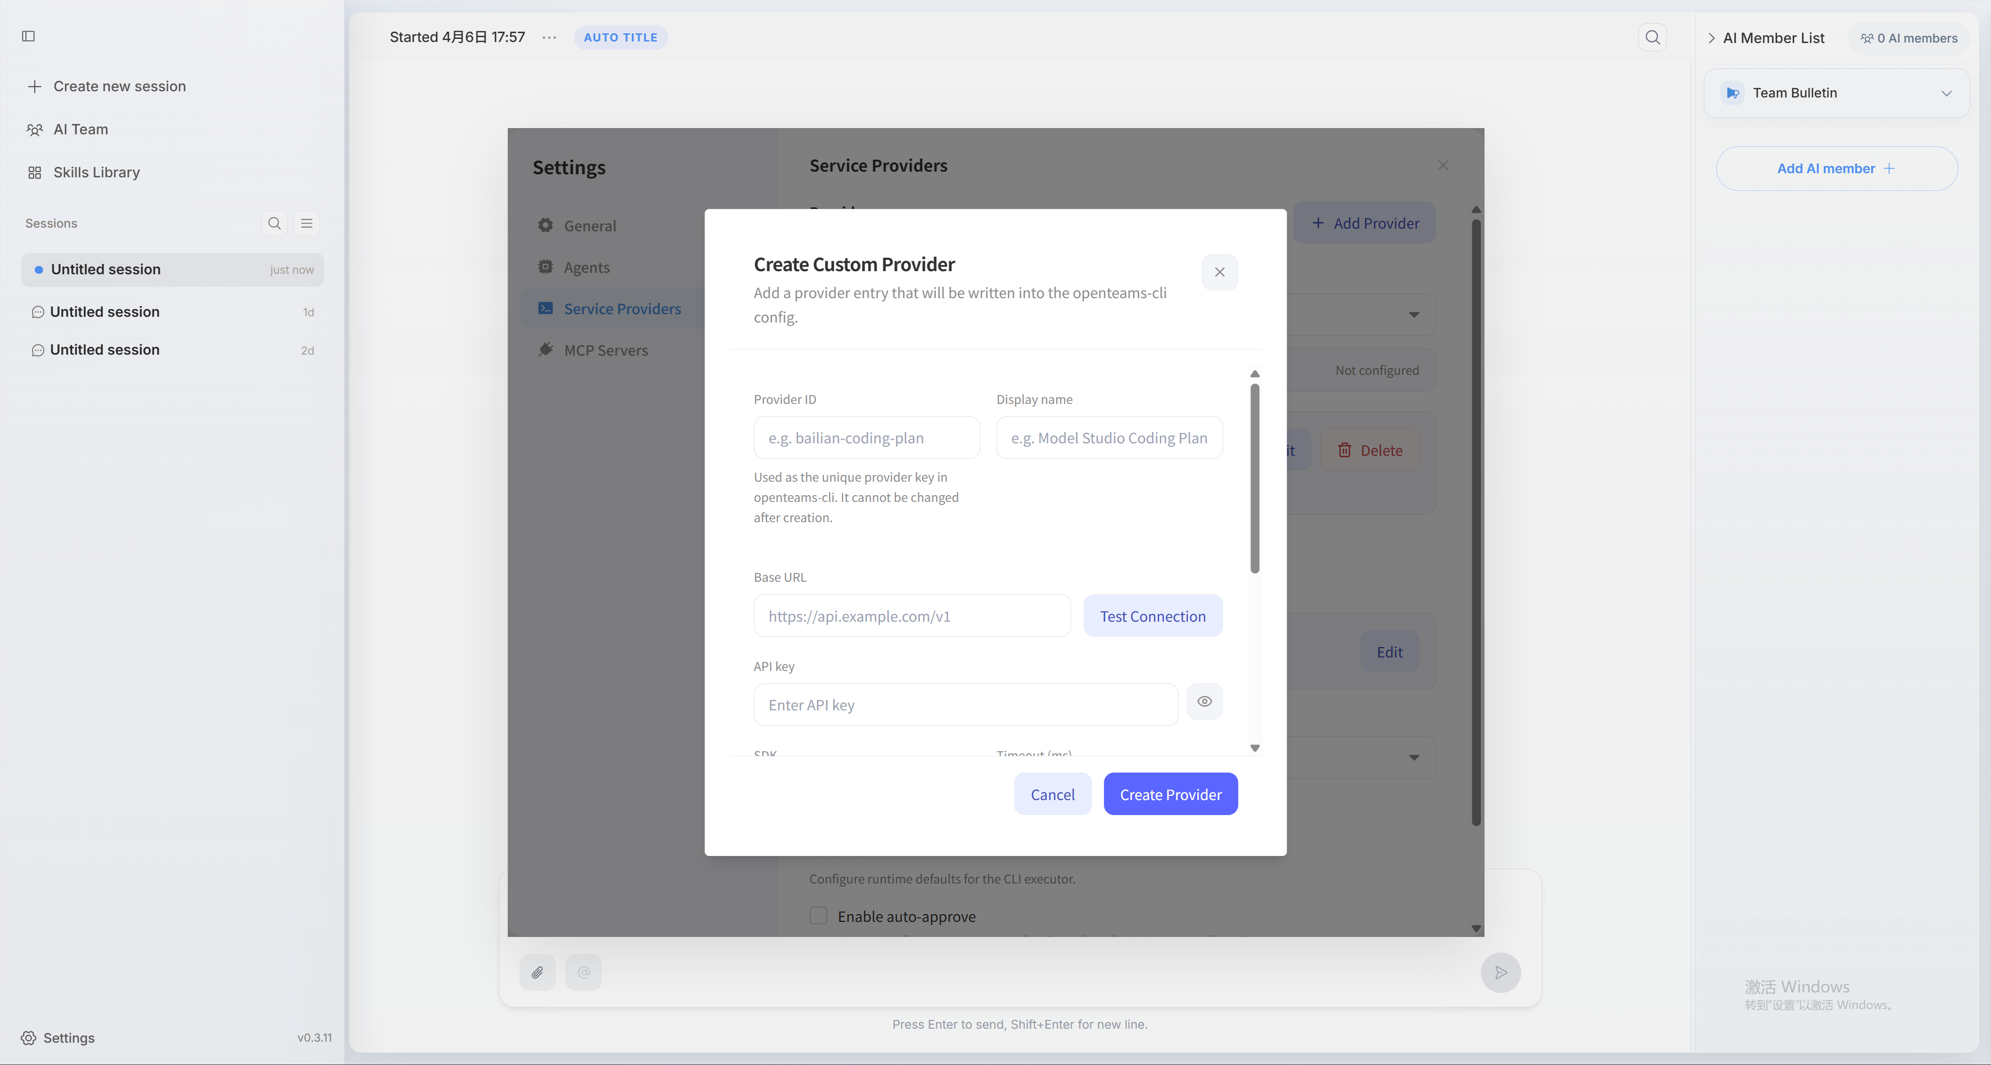The width and height of the screenshot is (1991, 1065).
Task: Open the General settings tab
Action: click(x=591, y=226)
